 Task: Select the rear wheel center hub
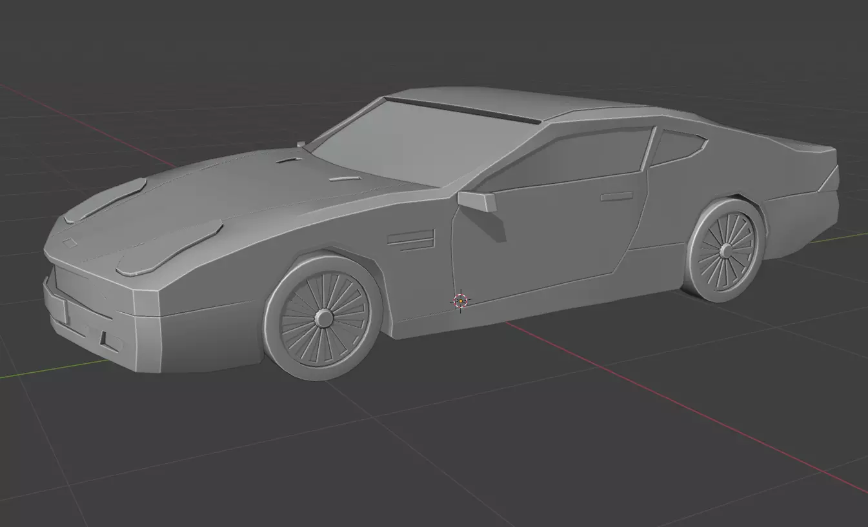[x=725, y=250]
